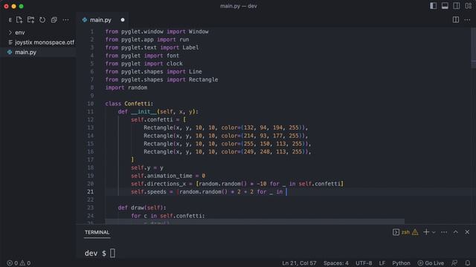Image resolution: width=476 pixels, height=267 pixels.
Task: Select Python language mode
Action: coord(401,263)
